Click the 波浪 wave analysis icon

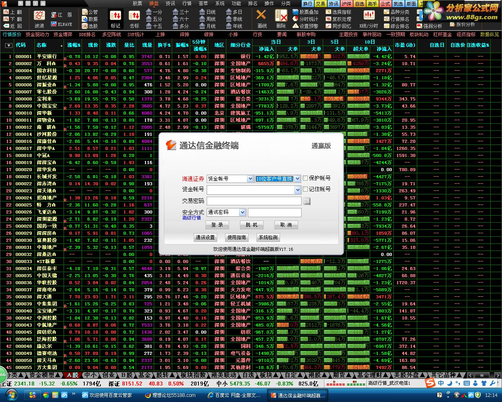[39, 18]
